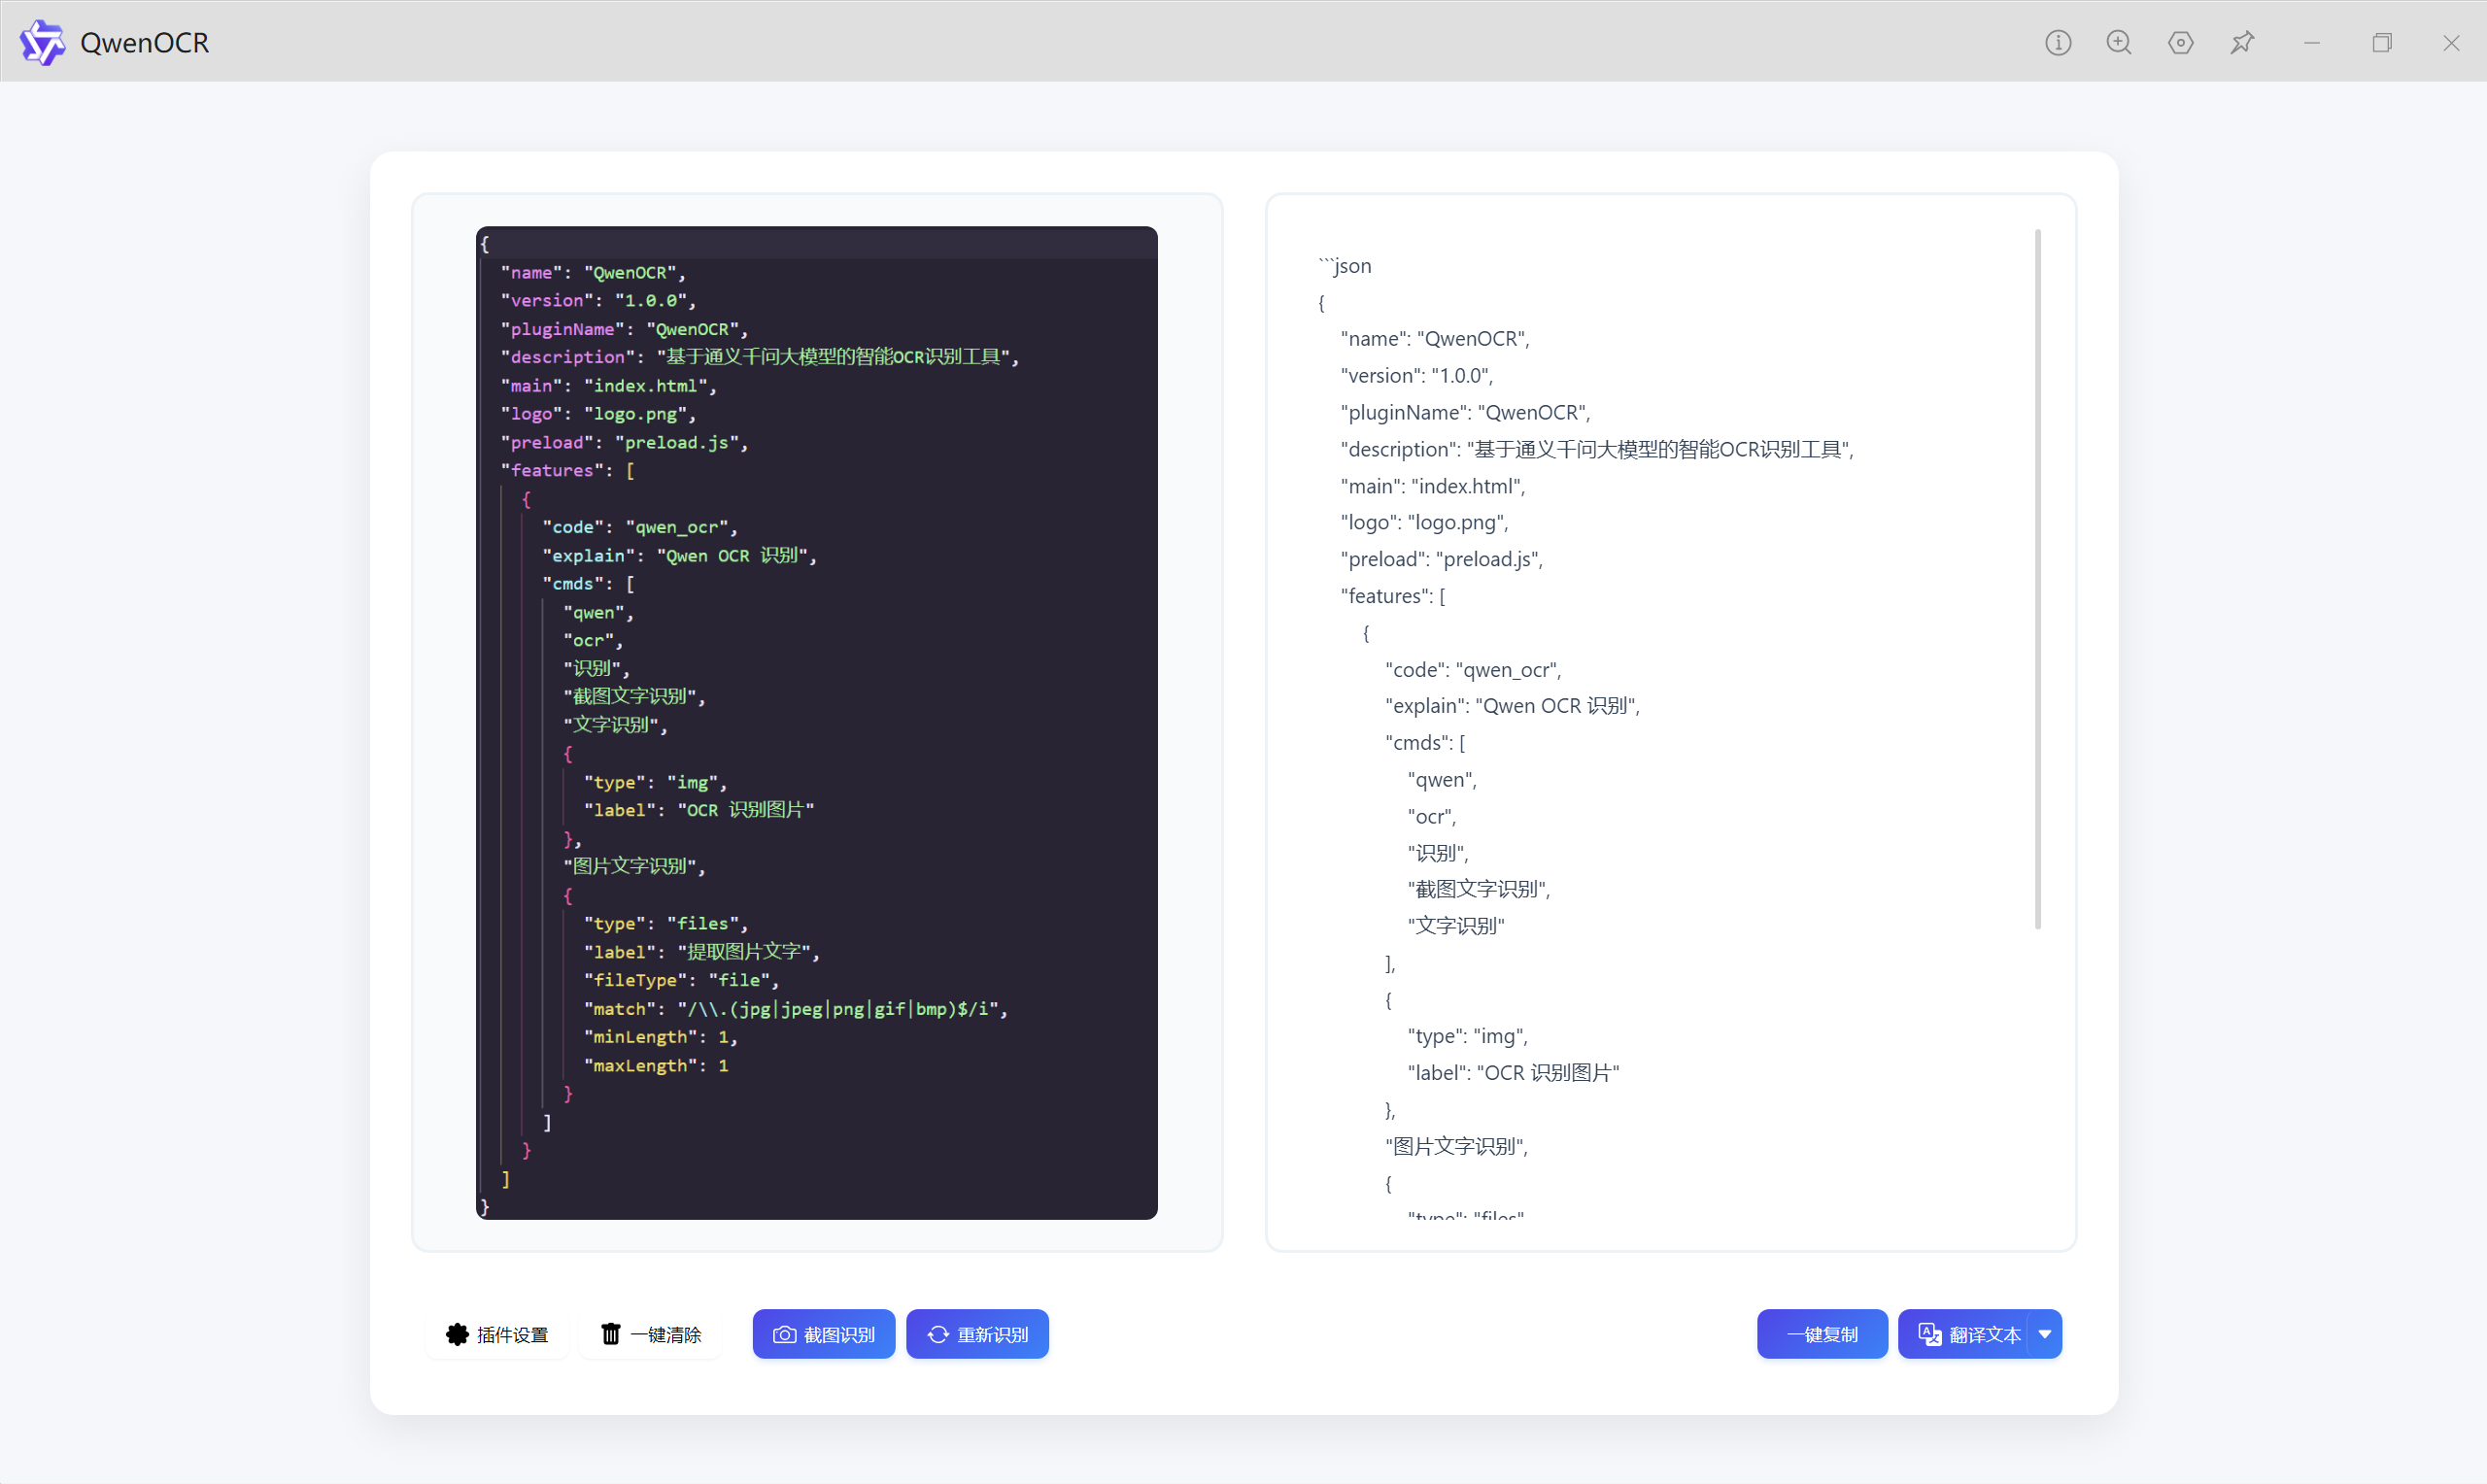Click the "type": "img", result line
The height and width of the screenshot is (1484, 2487).
[1468, 1037]
